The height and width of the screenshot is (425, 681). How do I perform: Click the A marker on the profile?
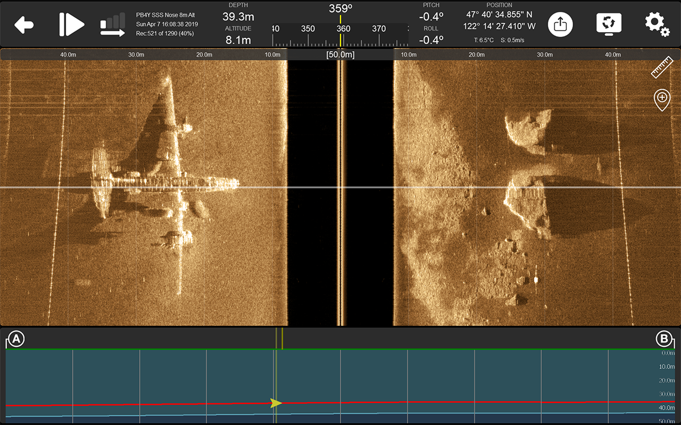point(16,339)
